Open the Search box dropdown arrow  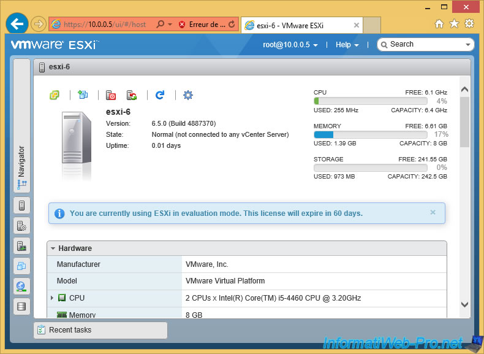point(467,45)
